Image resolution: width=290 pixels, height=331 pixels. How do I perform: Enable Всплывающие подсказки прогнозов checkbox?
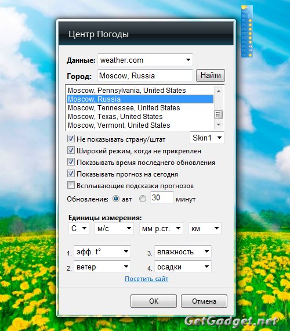[x=71, y=185]
